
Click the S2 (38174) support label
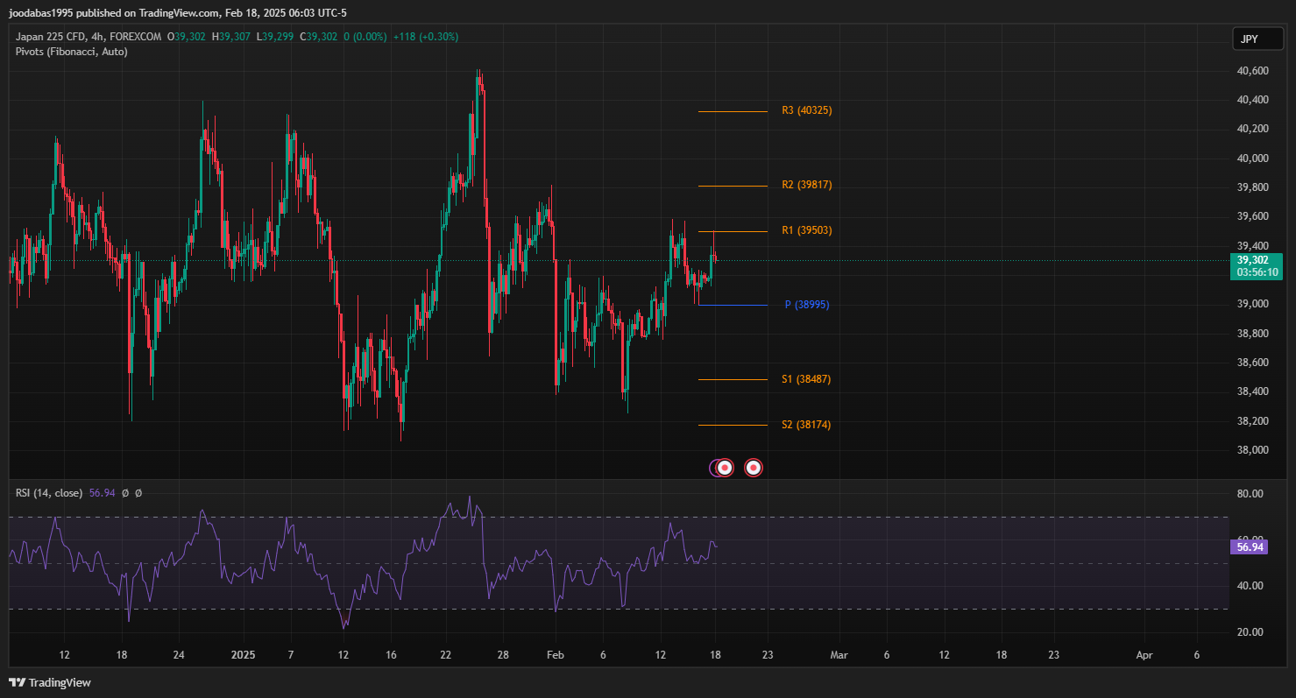[805, 425]
